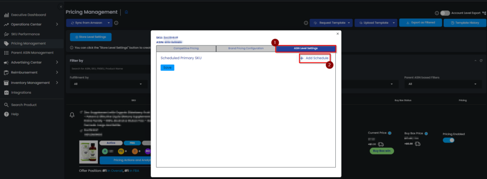This screenshot has width=487, height=179.
Task: Open the Fulfillment by dropdown
Action: pos(109,84)
